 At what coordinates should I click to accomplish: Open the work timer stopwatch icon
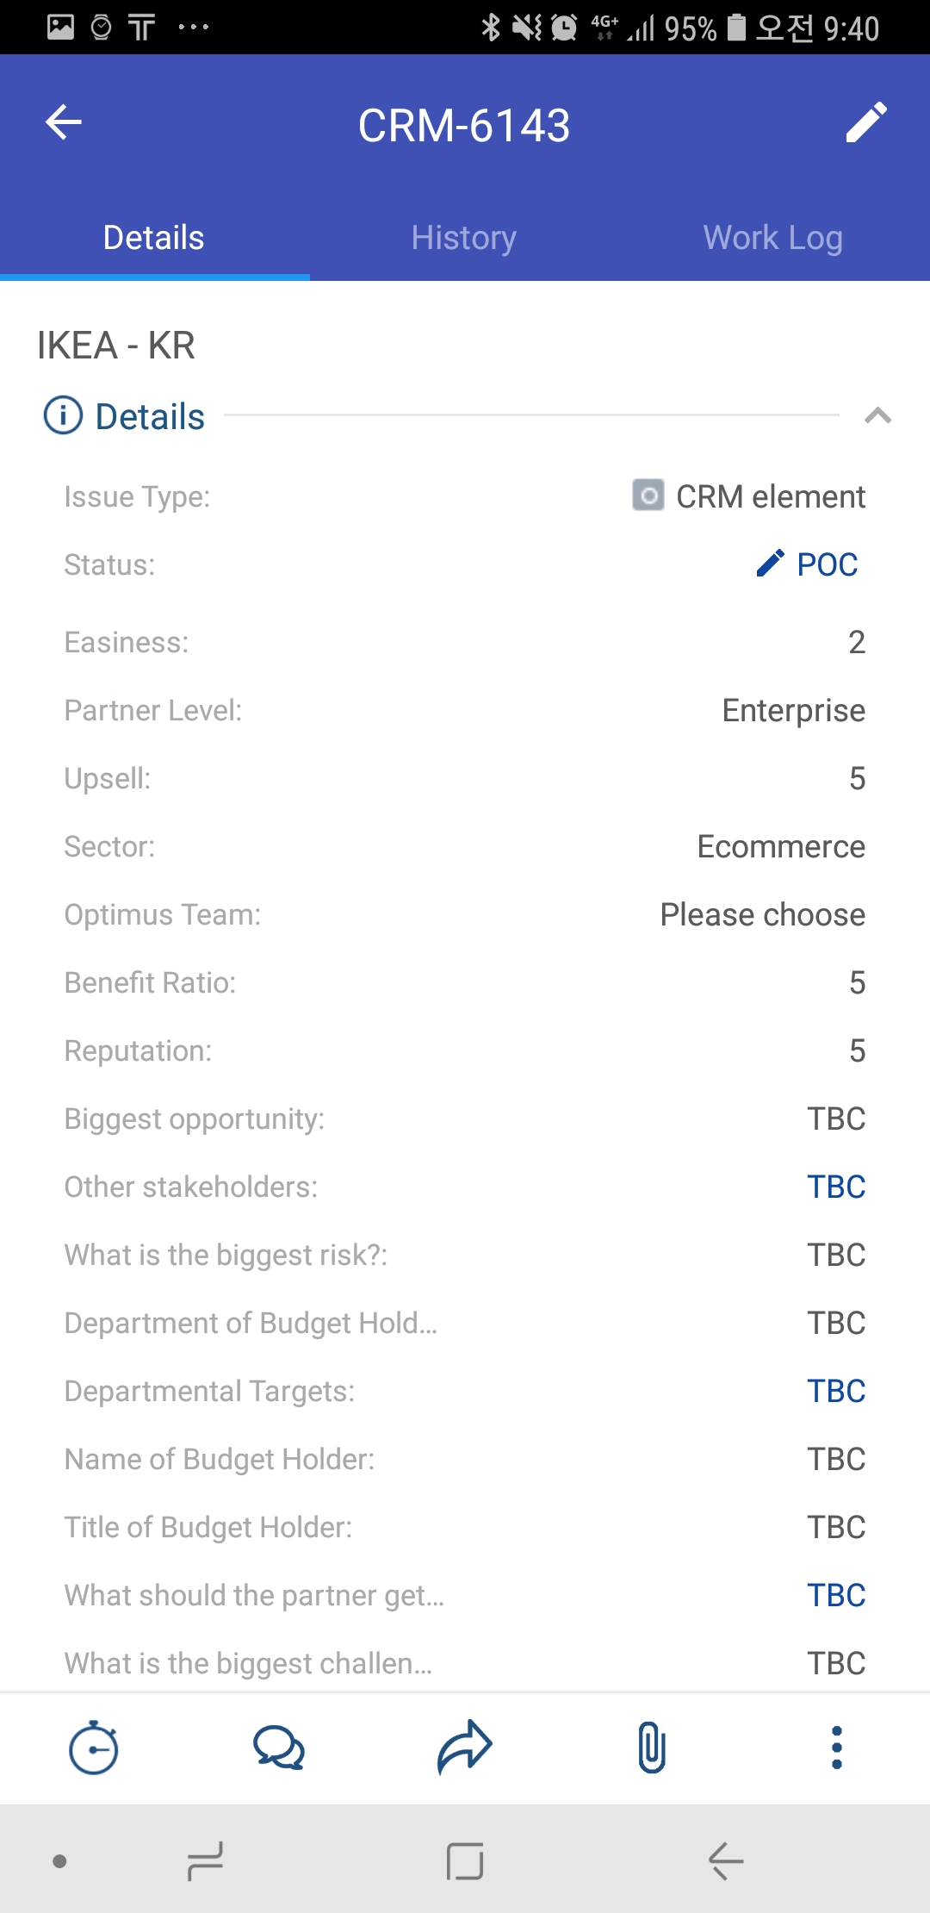click(93, 1748)
